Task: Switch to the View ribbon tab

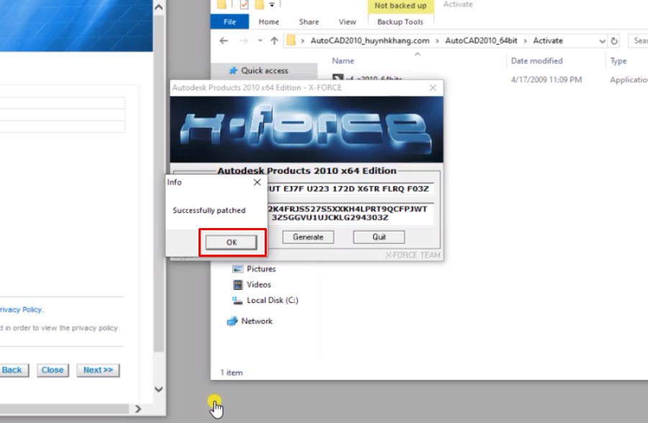Action: [x=347, y=22]
